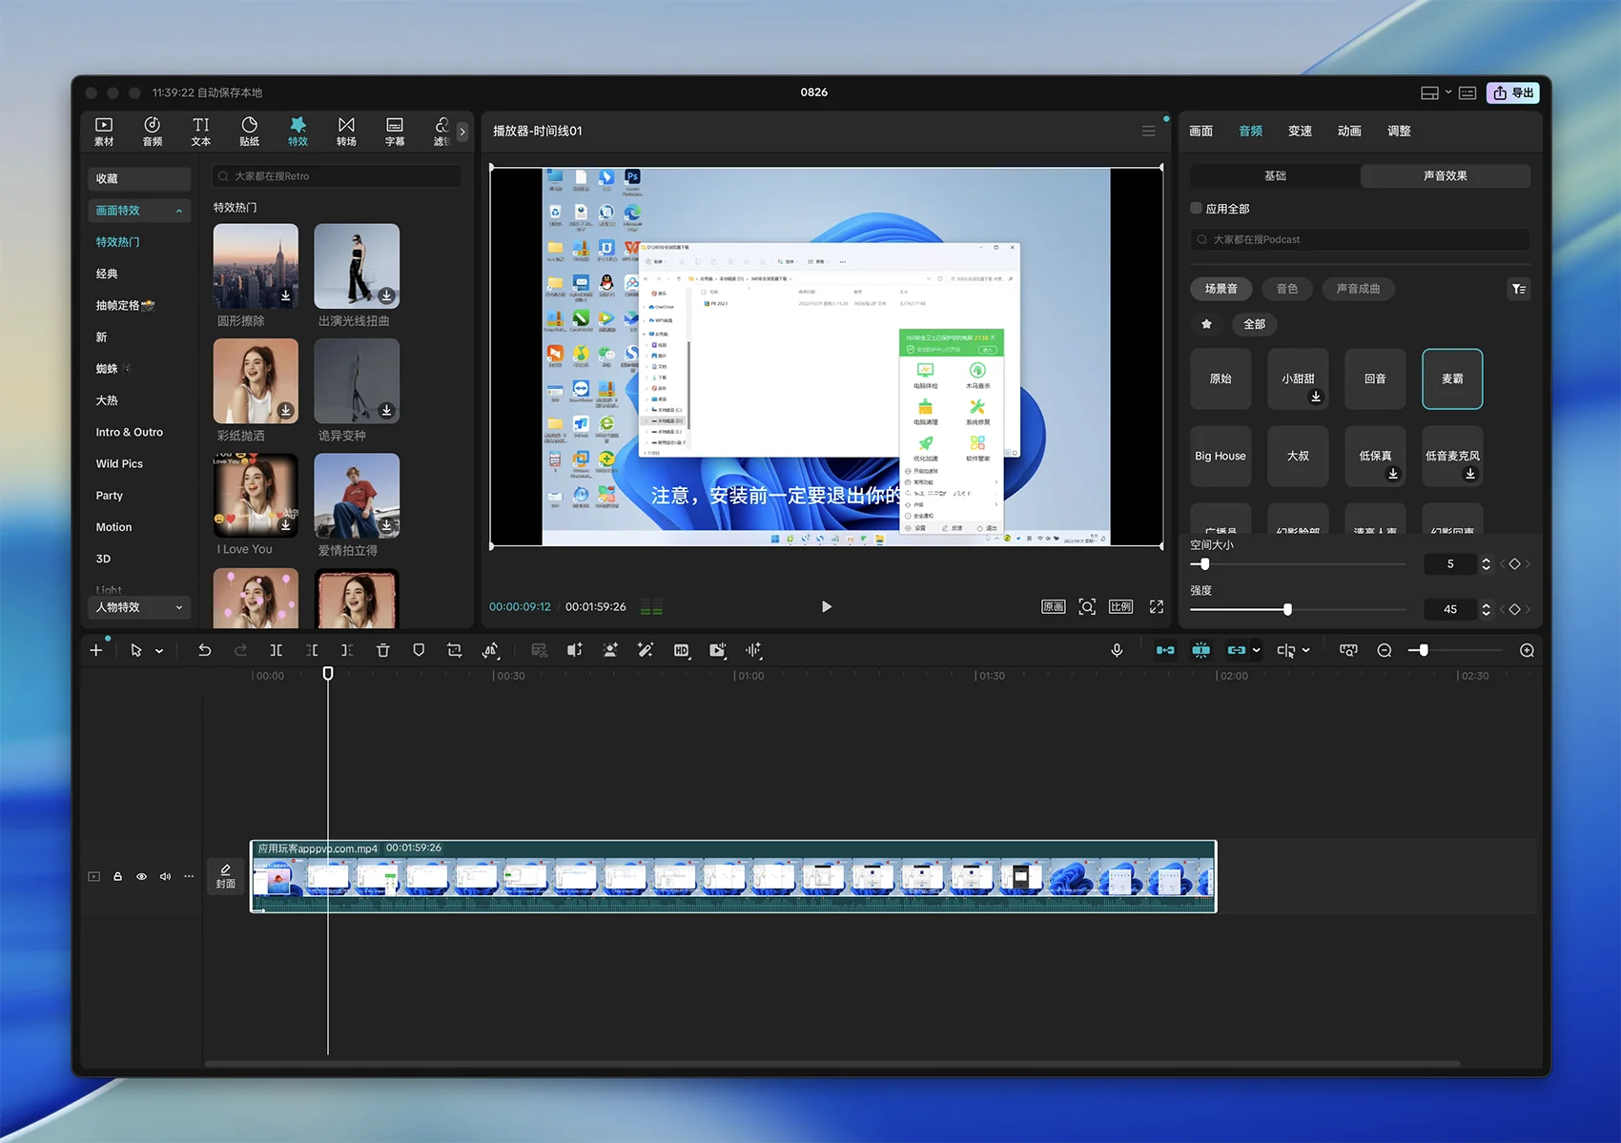
Task: Show more panel tabs with right chevron
Action: 462,132
